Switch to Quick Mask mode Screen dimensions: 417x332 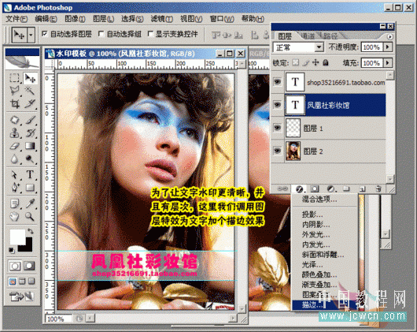pos(29,266)
